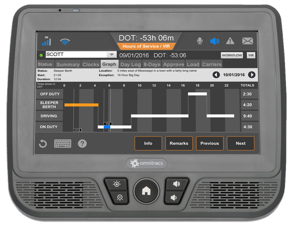Toggle the blue speaker sound icon
The height and width of the screenshot is (227, 292).
[x=215, y=41]
